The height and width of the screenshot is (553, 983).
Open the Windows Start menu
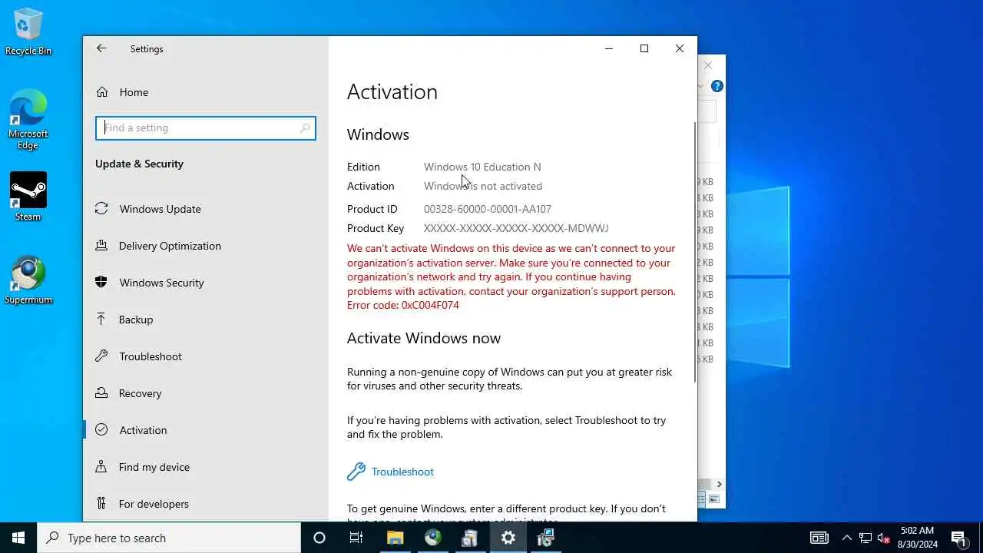point(18,538)
